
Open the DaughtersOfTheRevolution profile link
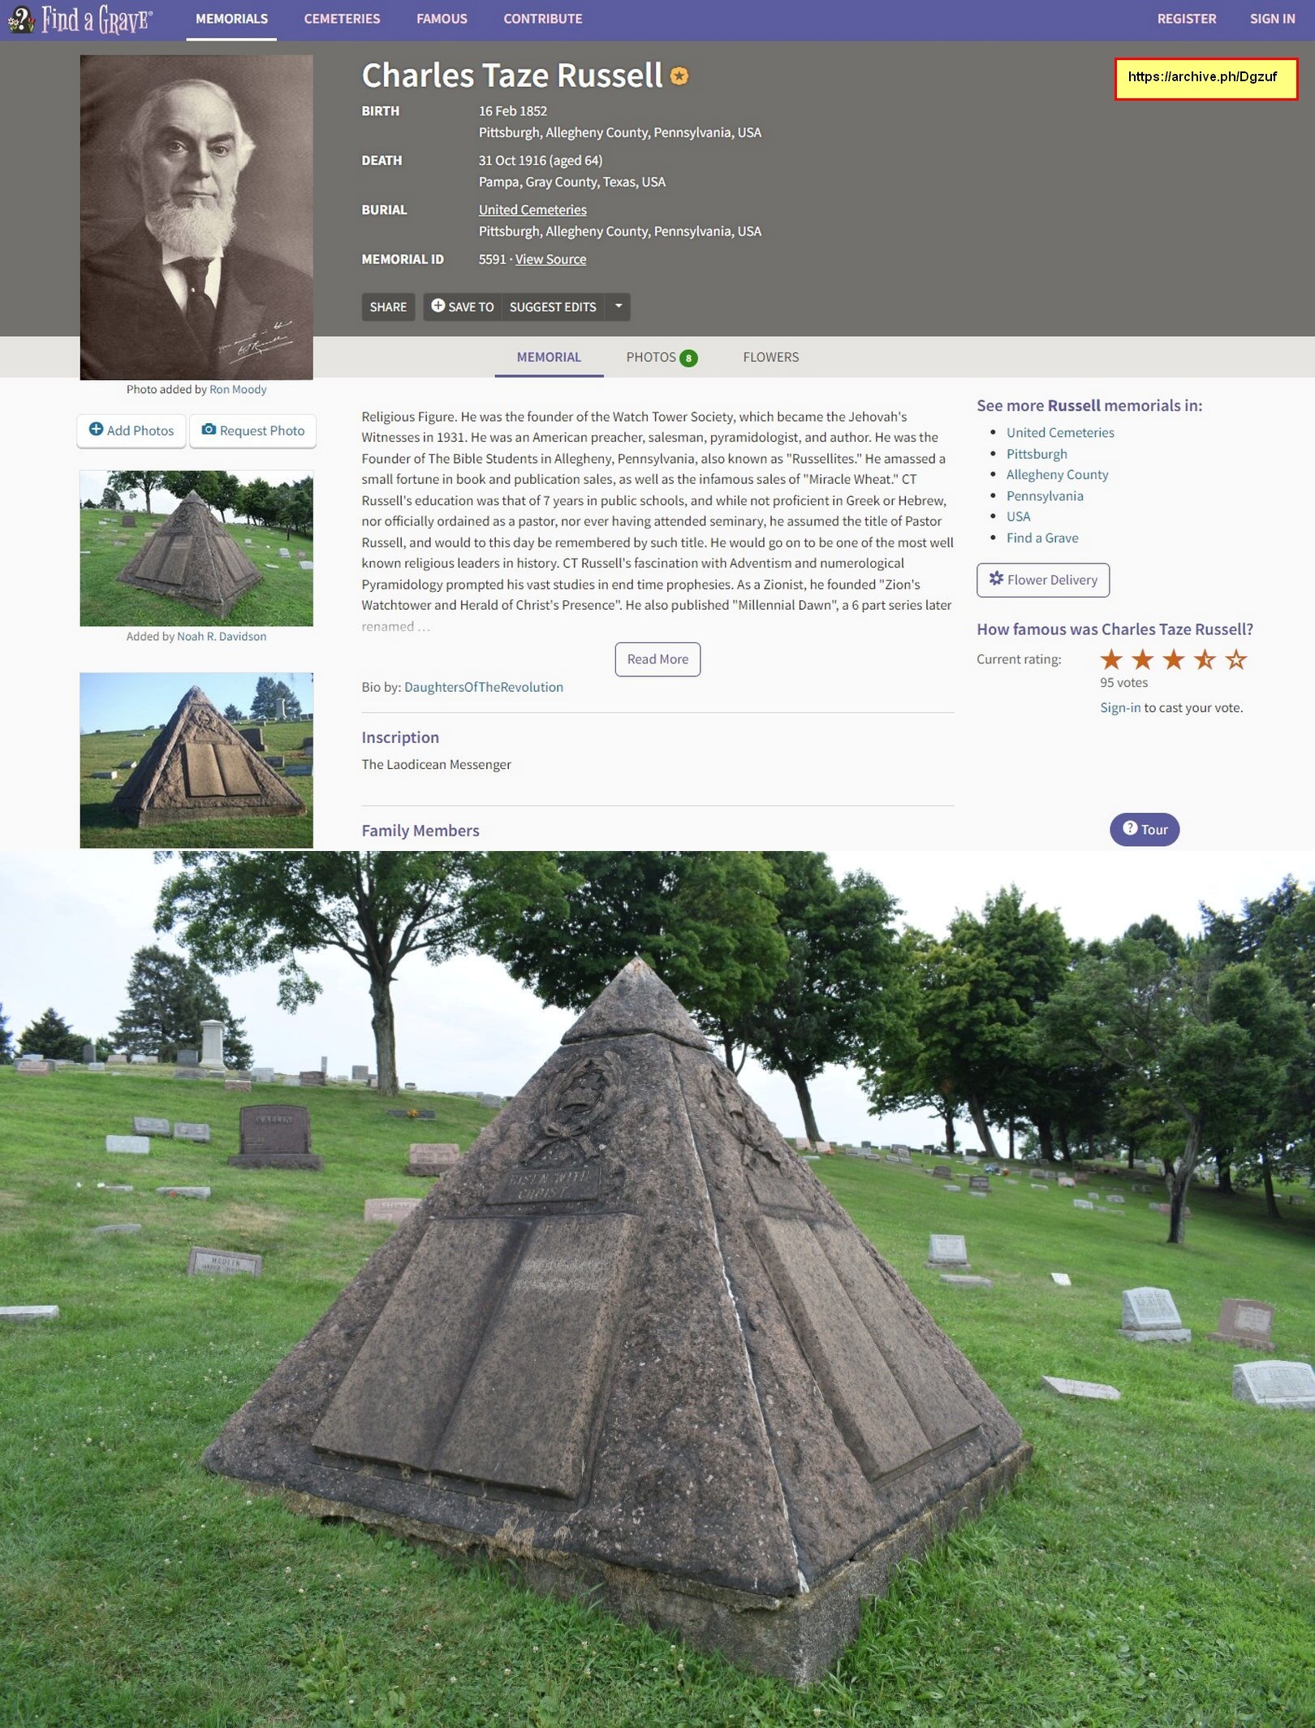[484, 687]
